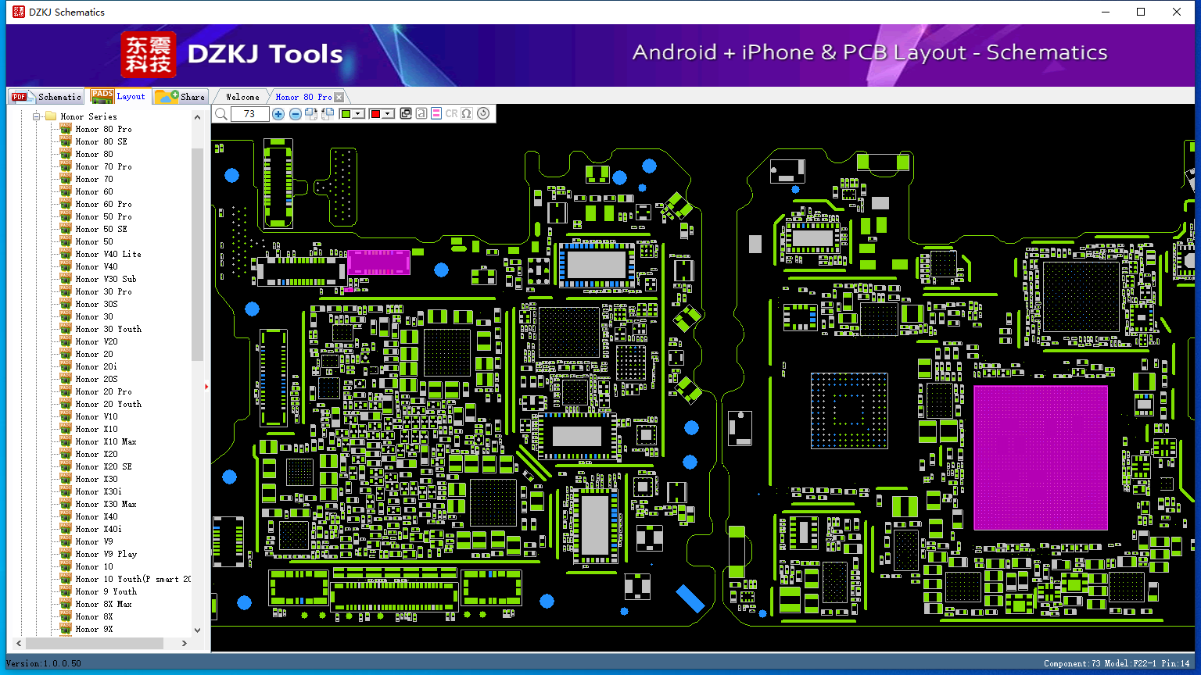Open Honor V30 Sub entry
The image size is (1201, 675).
(x=106, y=279)
